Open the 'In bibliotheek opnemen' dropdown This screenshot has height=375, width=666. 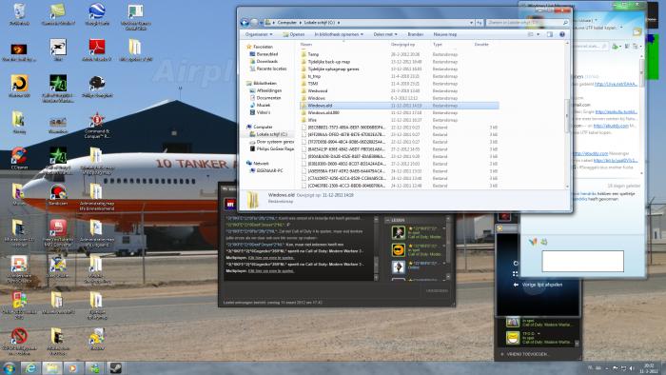coord(339,34)
